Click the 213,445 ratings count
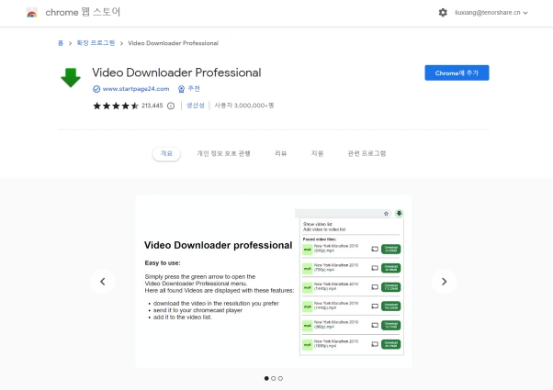Viewport: 553px width, 390px height. (152, 106)
